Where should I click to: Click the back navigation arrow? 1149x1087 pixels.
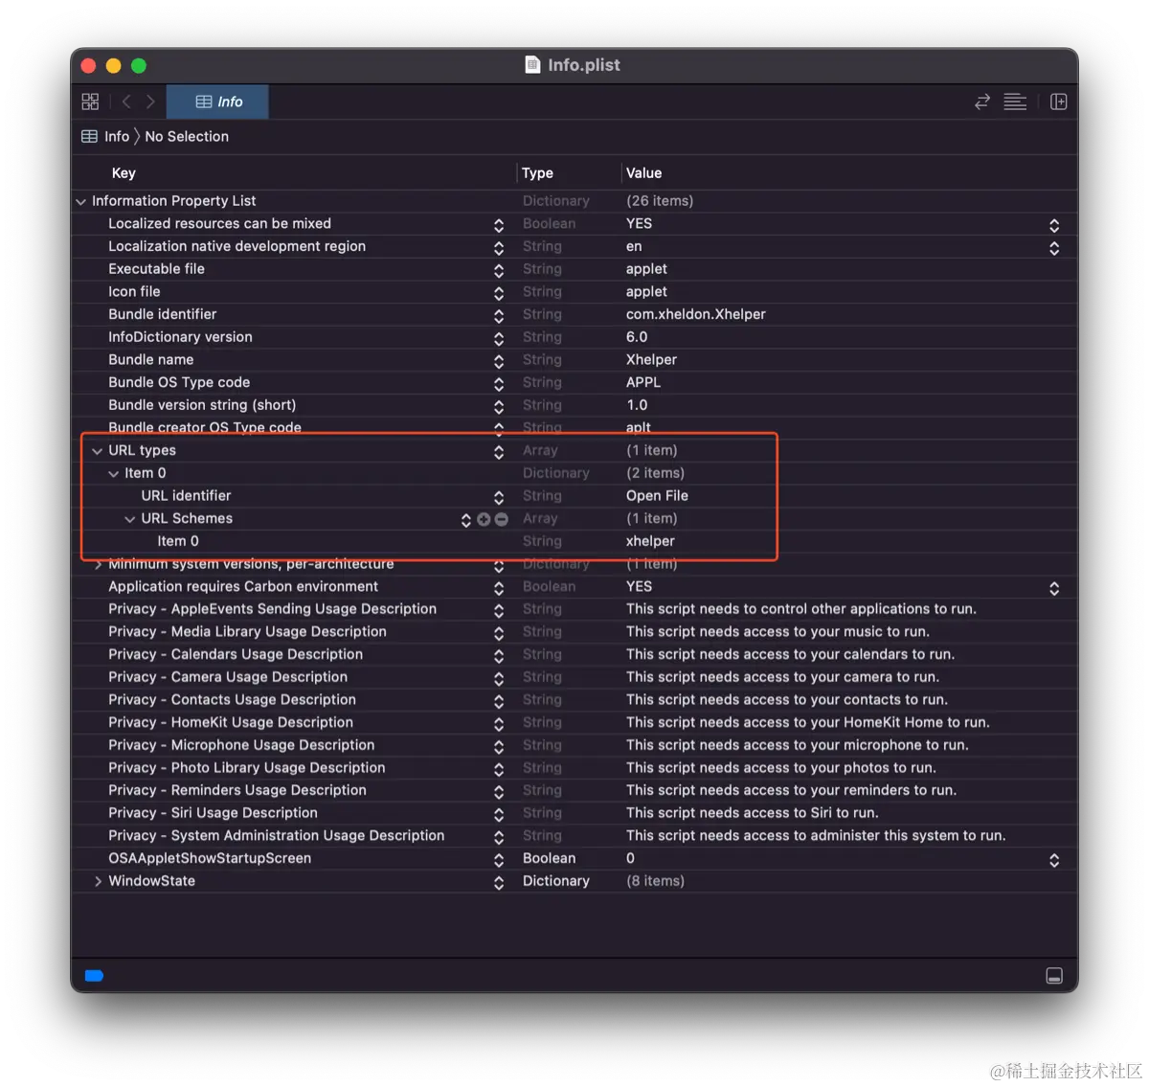[x=125, y=101]
